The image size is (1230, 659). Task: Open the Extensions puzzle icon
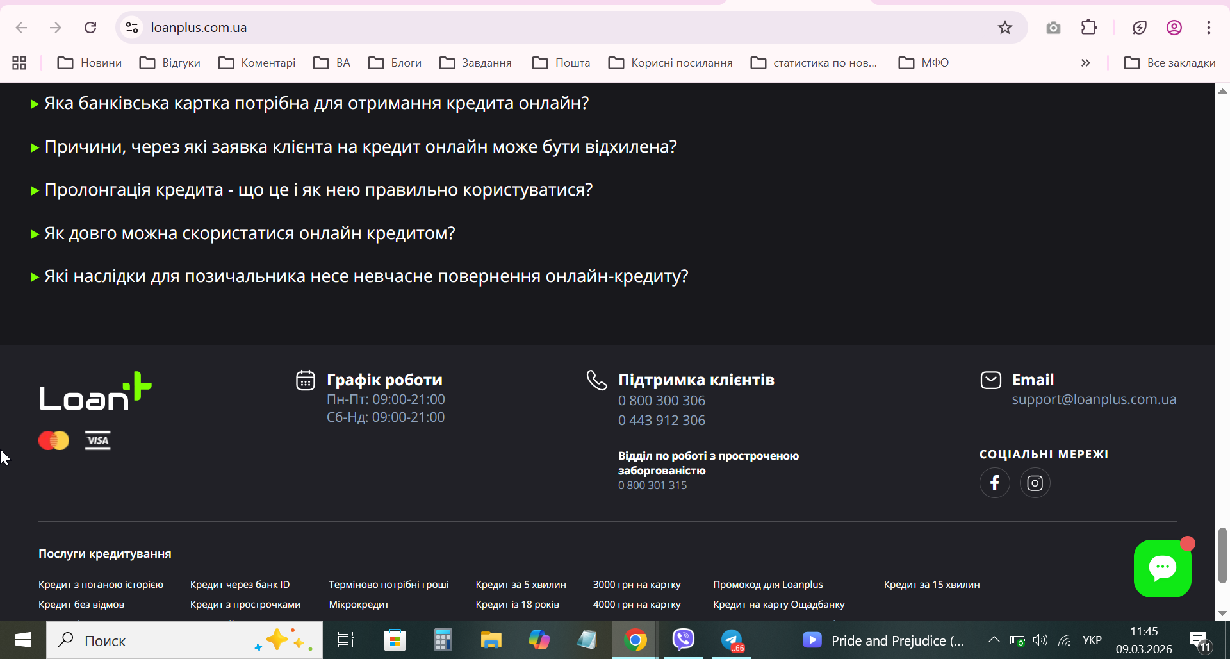[x=1089, y=28]
